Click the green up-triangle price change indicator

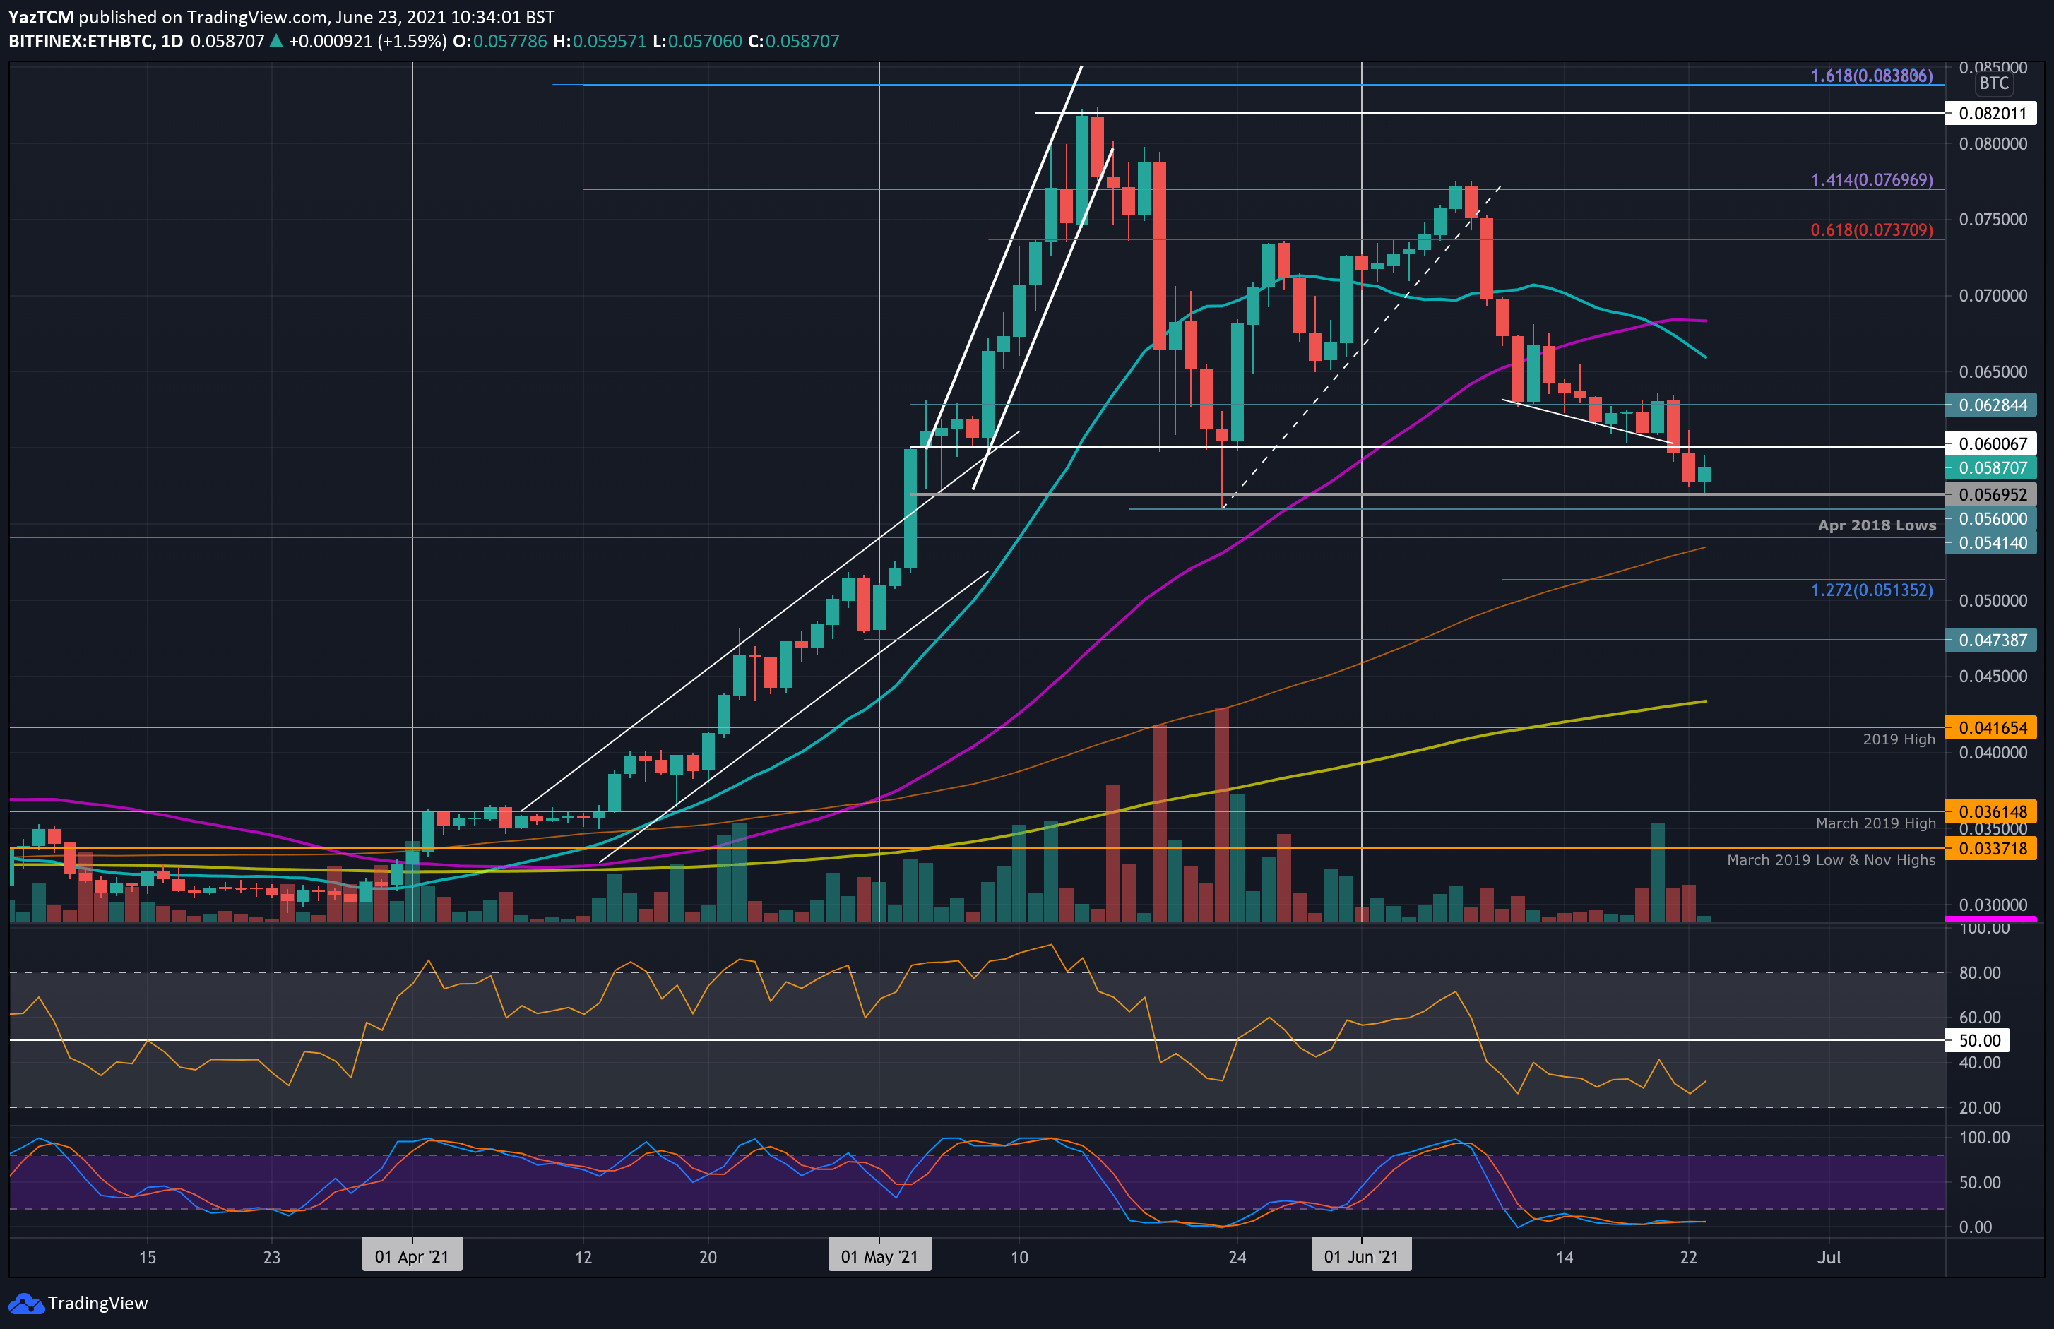tap(276, 42)
